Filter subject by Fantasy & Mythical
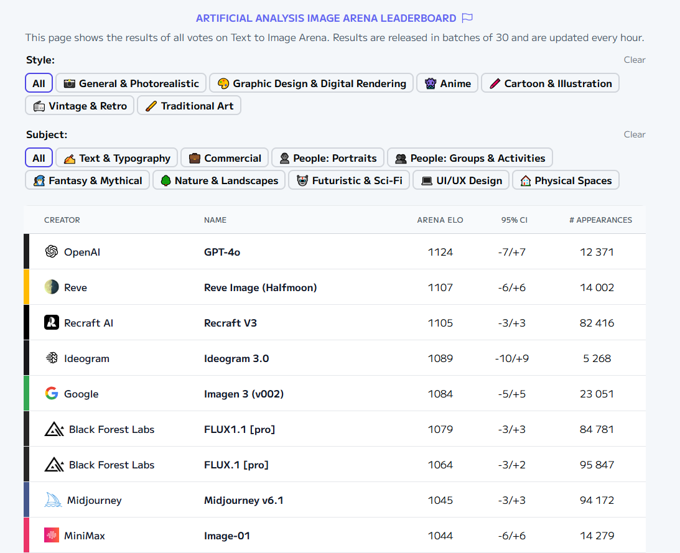The height and width of the screenshot is (553, 680). [x=87, y=180]
